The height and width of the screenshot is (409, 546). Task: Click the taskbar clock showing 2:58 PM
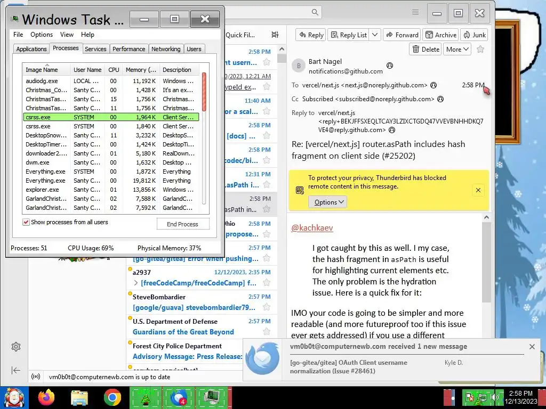pyautogui.click(x=521, y=397)
